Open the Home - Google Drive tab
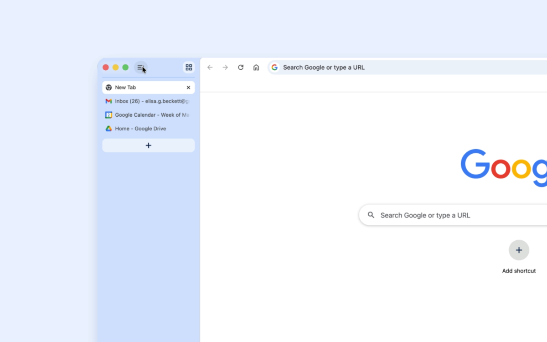The width and height of the screenshot is (547, 342). 141,128
